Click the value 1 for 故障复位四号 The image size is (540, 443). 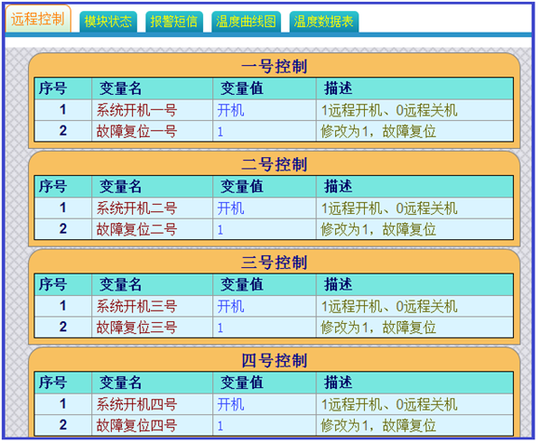(221, 426)
